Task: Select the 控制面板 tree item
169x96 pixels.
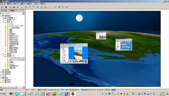Action: [x=7, y=72]
